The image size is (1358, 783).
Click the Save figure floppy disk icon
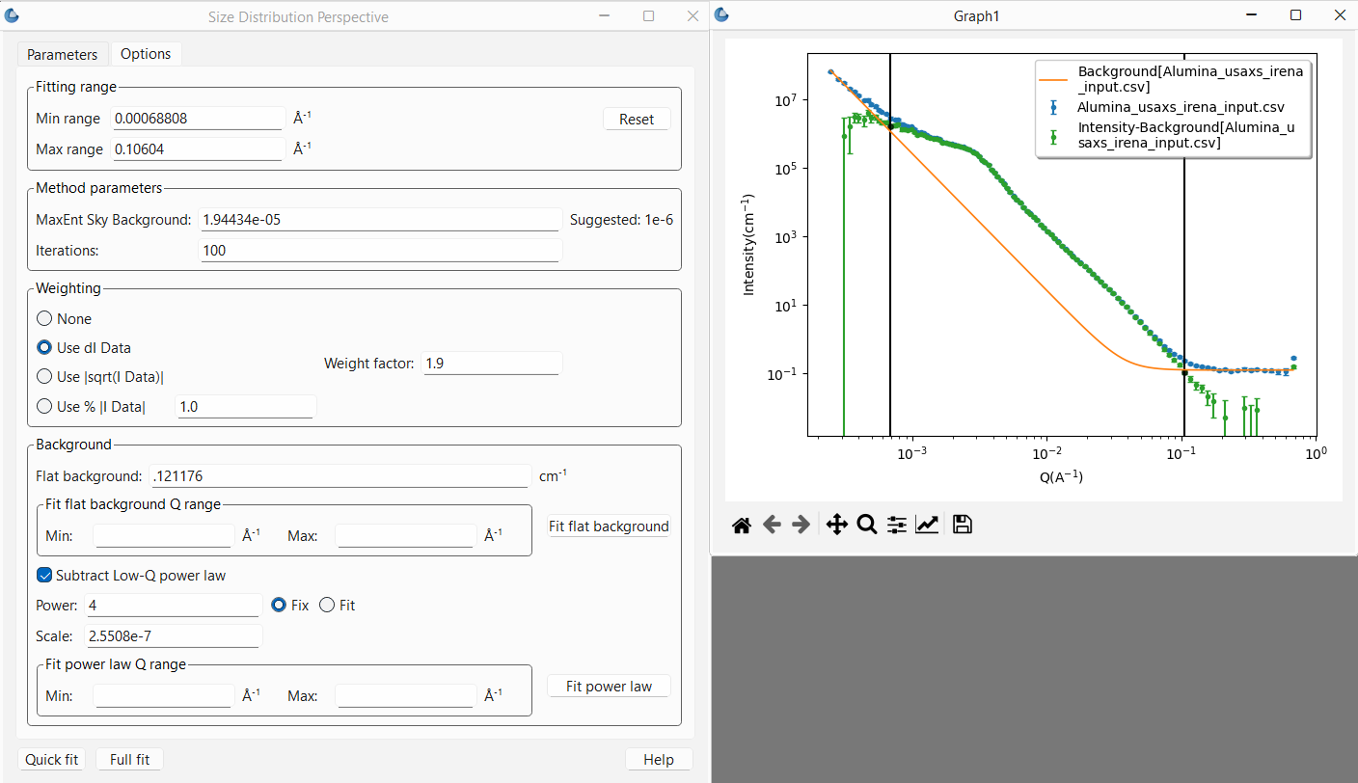click(x=962, y=525)
